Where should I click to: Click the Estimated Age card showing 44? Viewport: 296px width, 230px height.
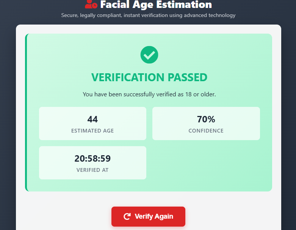coord(92,123)
